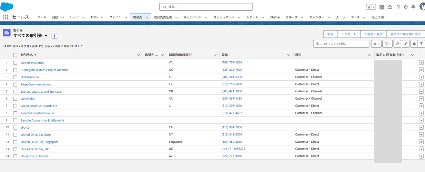425x172 pixels.
Task: Open row actions for Dickenson plc
Action: tap(421, 77)
